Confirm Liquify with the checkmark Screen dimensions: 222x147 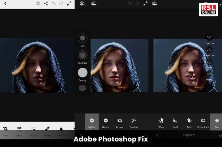click(220, 135)
